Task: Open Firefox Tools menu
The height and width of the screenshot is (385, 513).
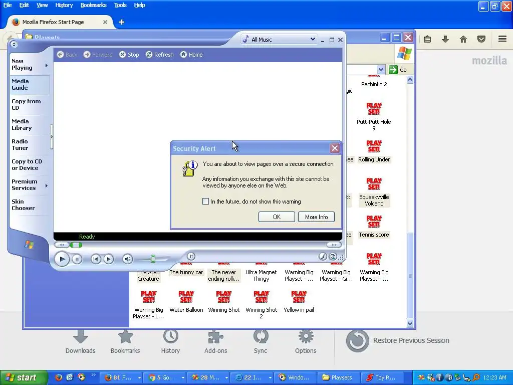Action: click(120, 5)
